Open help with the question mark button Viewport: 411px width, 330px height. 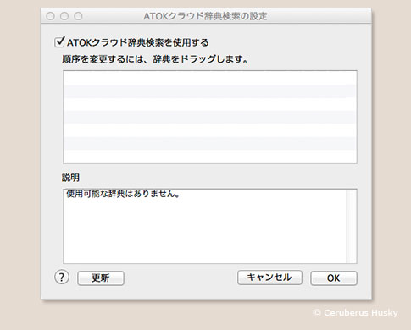[x=62, y=278]
